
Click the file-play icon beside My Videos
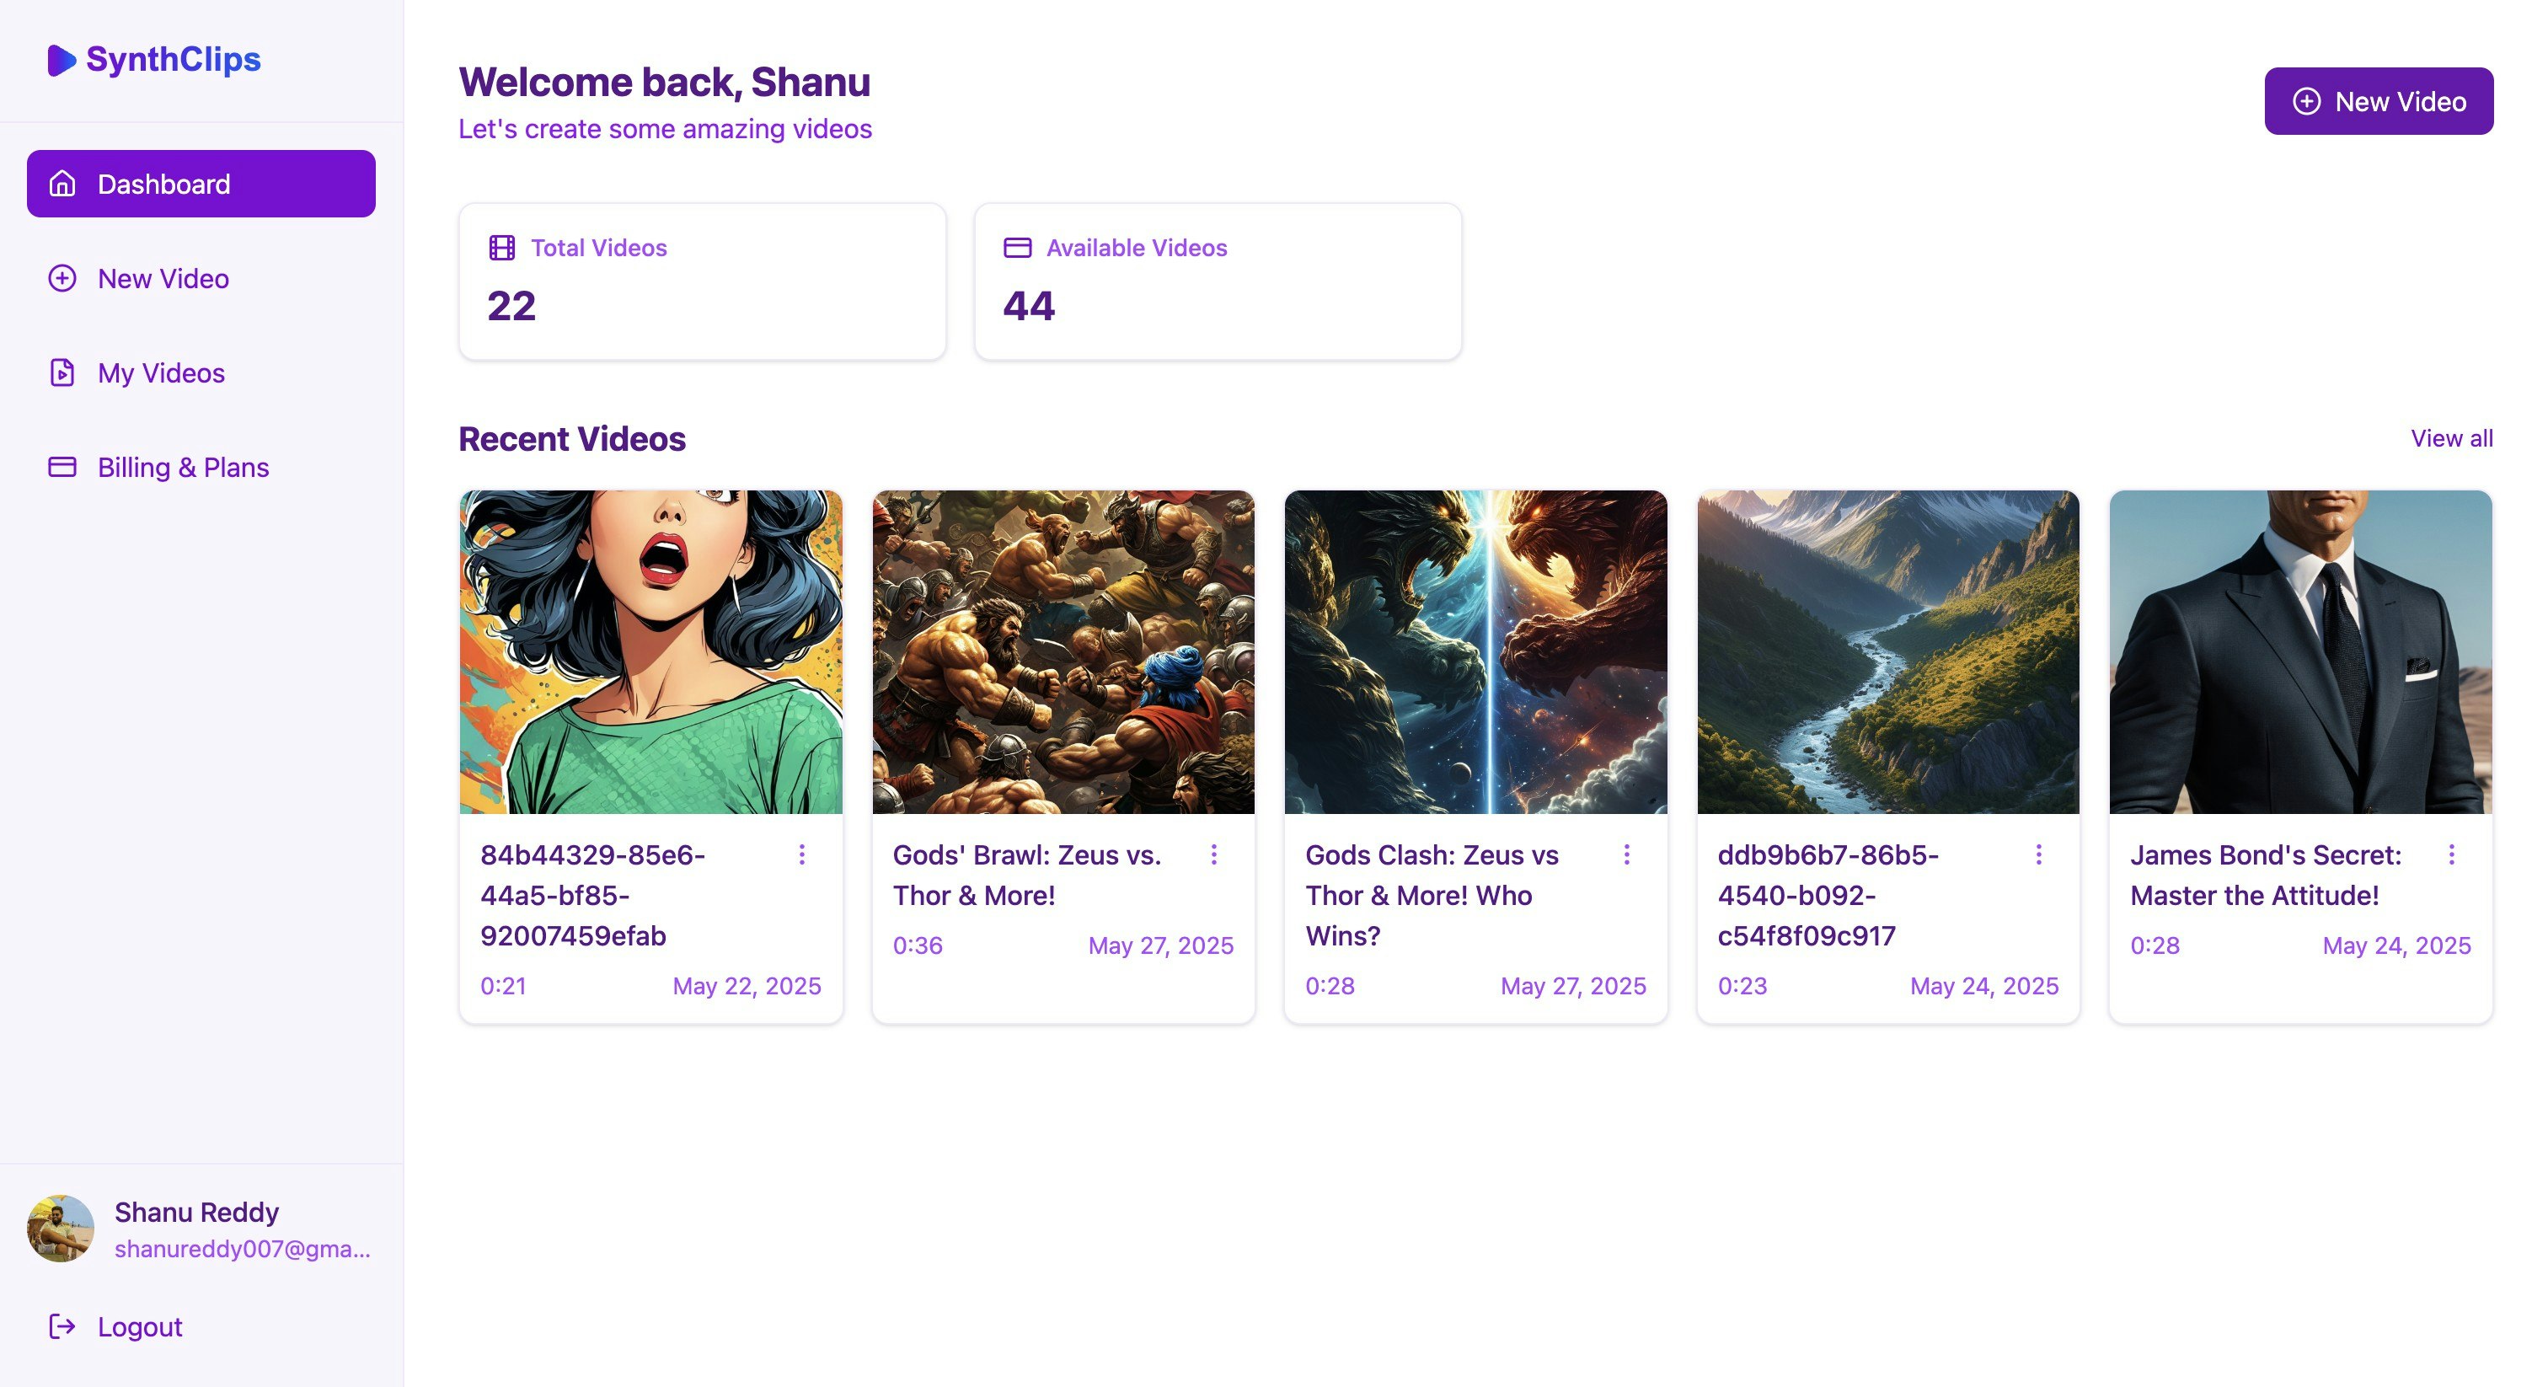point(62,373)
